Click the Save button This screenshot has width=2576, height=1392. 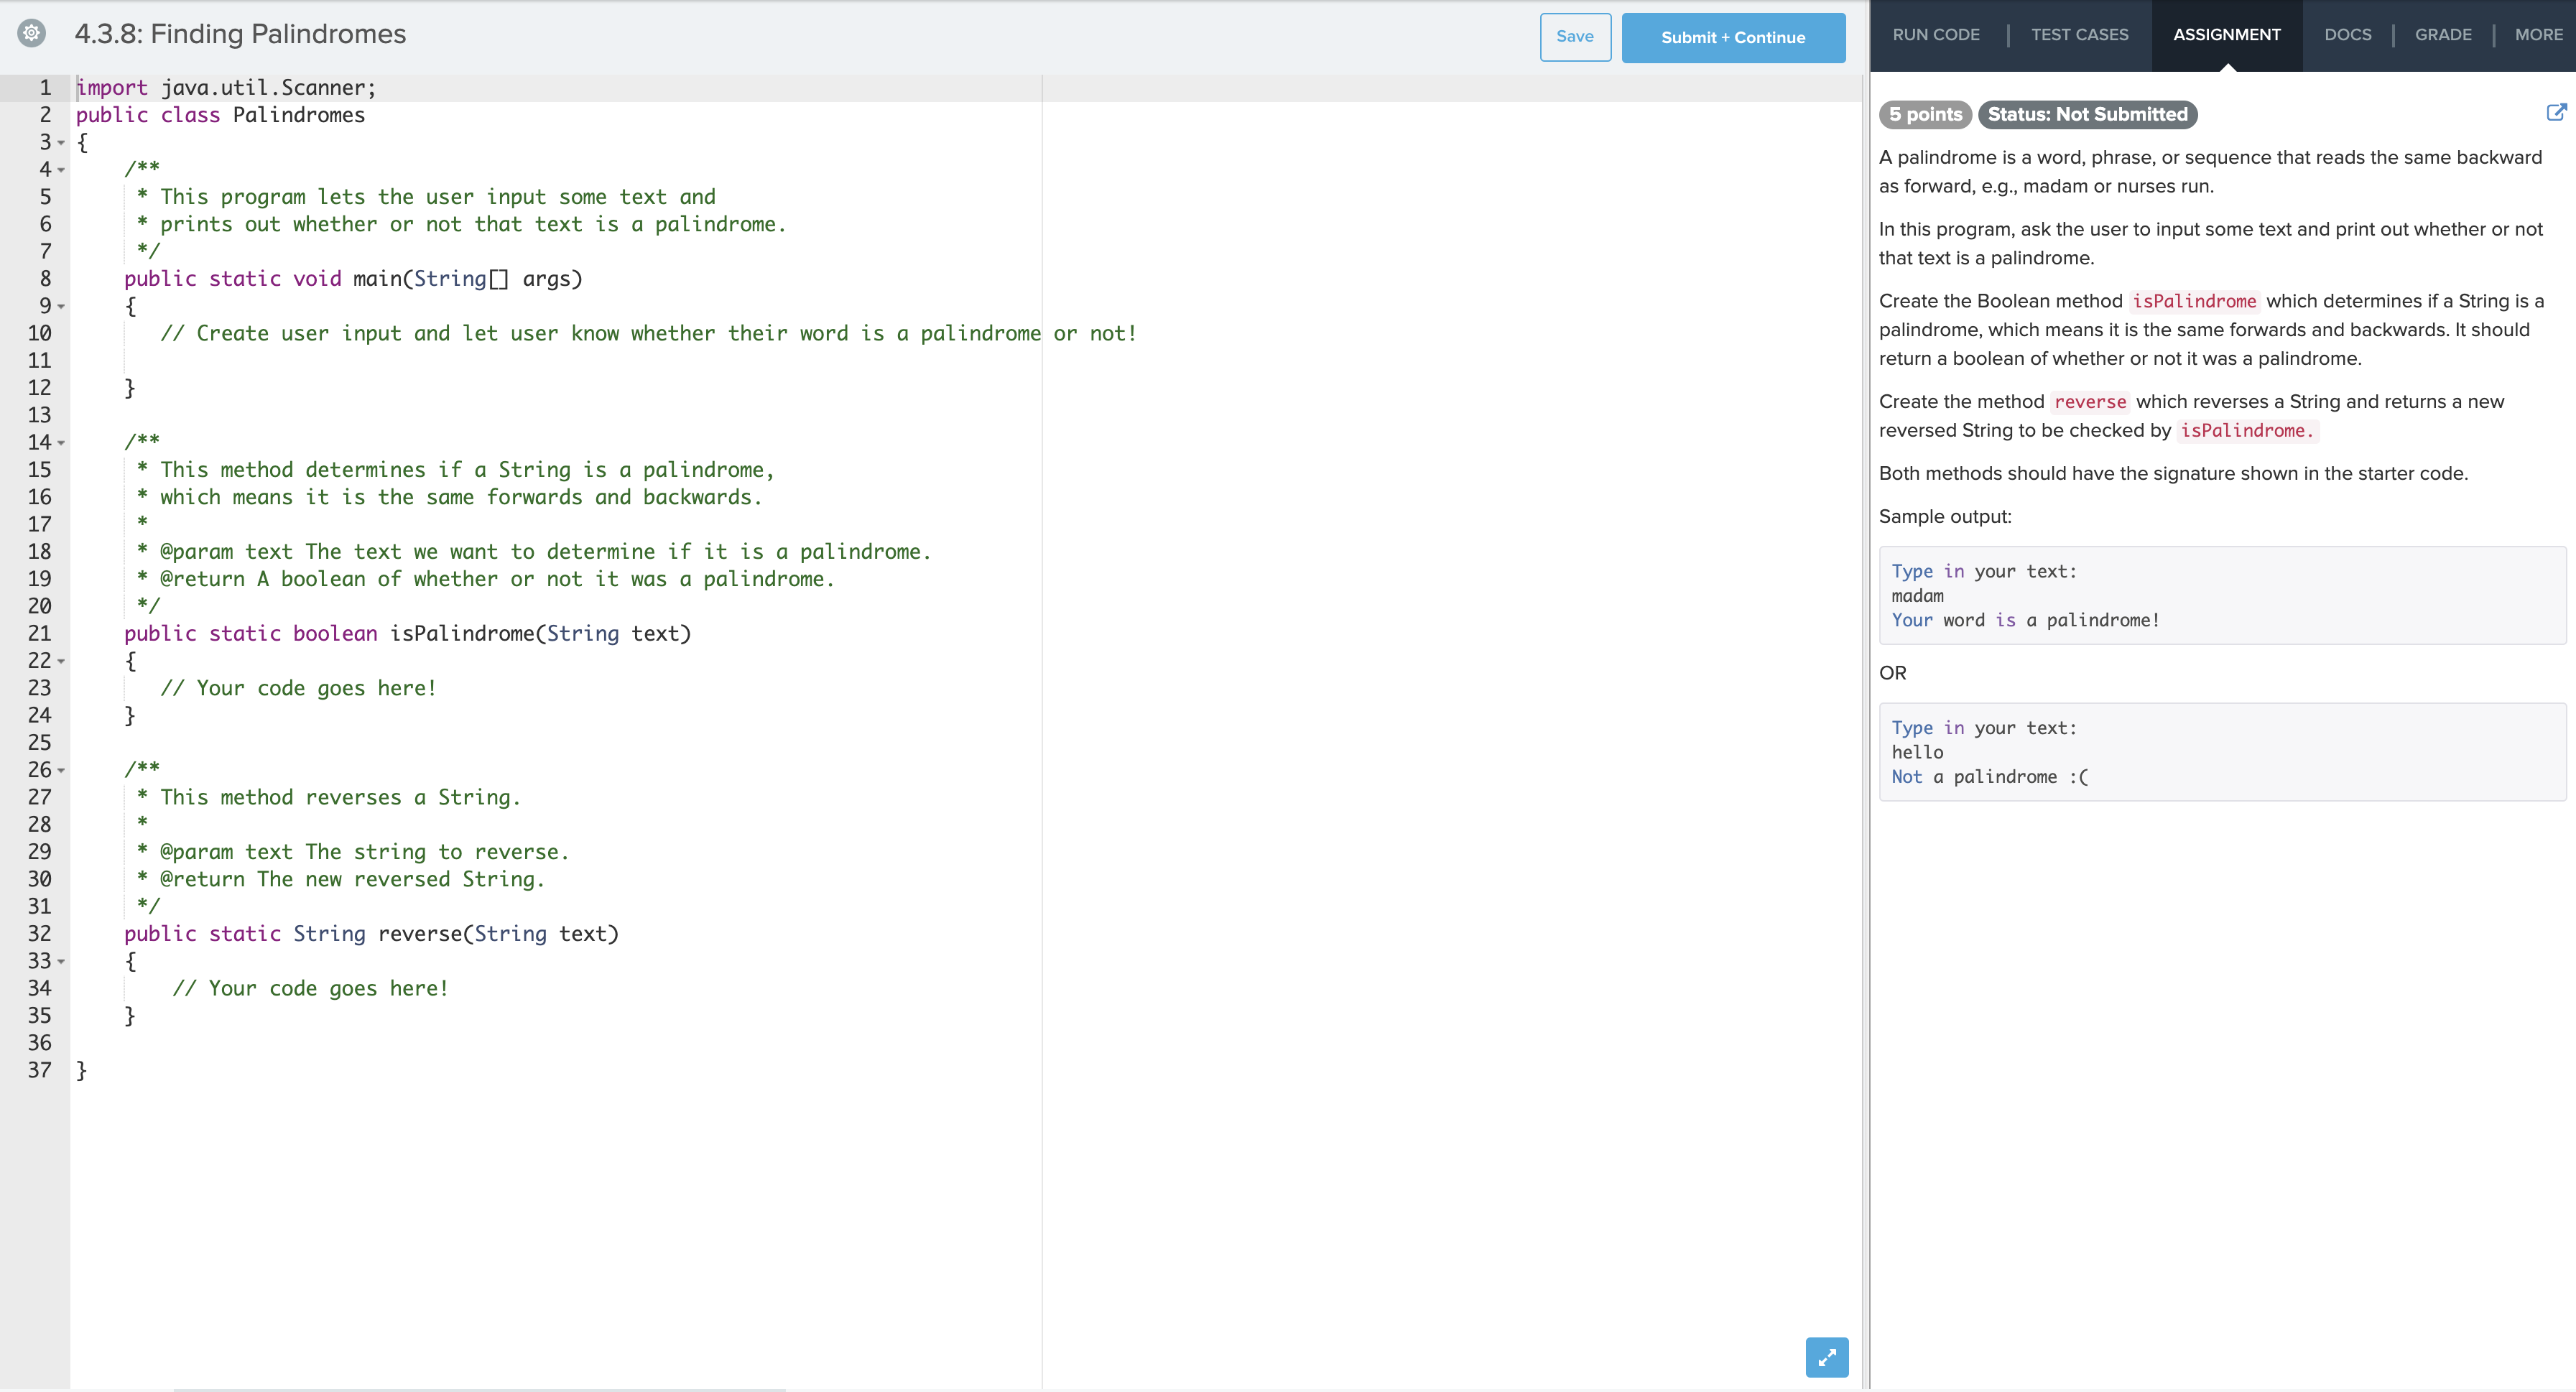(1574, 37)
